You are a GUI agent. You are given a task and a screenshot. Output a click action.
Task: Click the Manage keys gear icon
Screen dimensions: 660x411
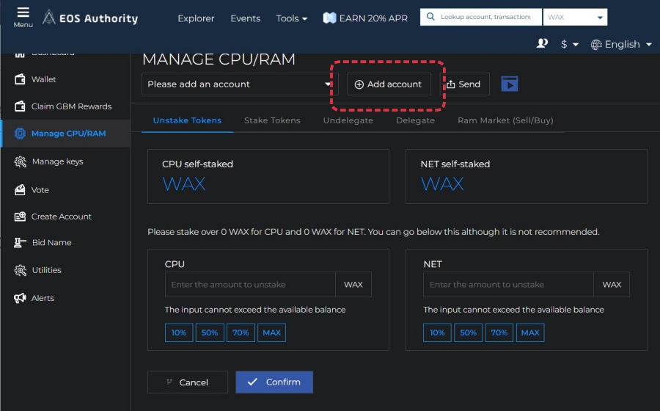20,161
